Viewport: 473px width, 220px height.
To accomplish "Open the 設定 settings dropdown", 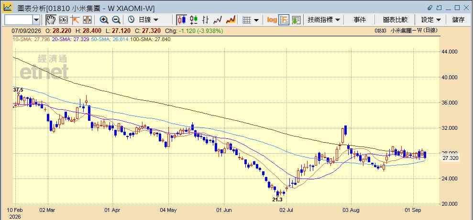I will click(431, 20).
